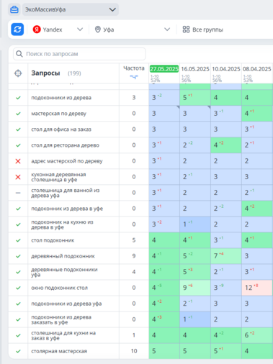Sort by the Запросы column header
The image size is (273, 364).
point(45,73)
